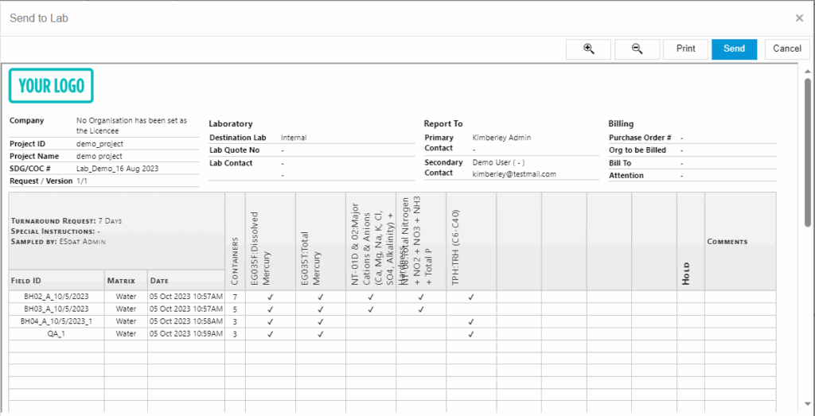Viewport: 815px width, 416px height.
Task: Toggle Major Cations check for BH03_A_10/5/2023
Action: [x=370, y=309]
